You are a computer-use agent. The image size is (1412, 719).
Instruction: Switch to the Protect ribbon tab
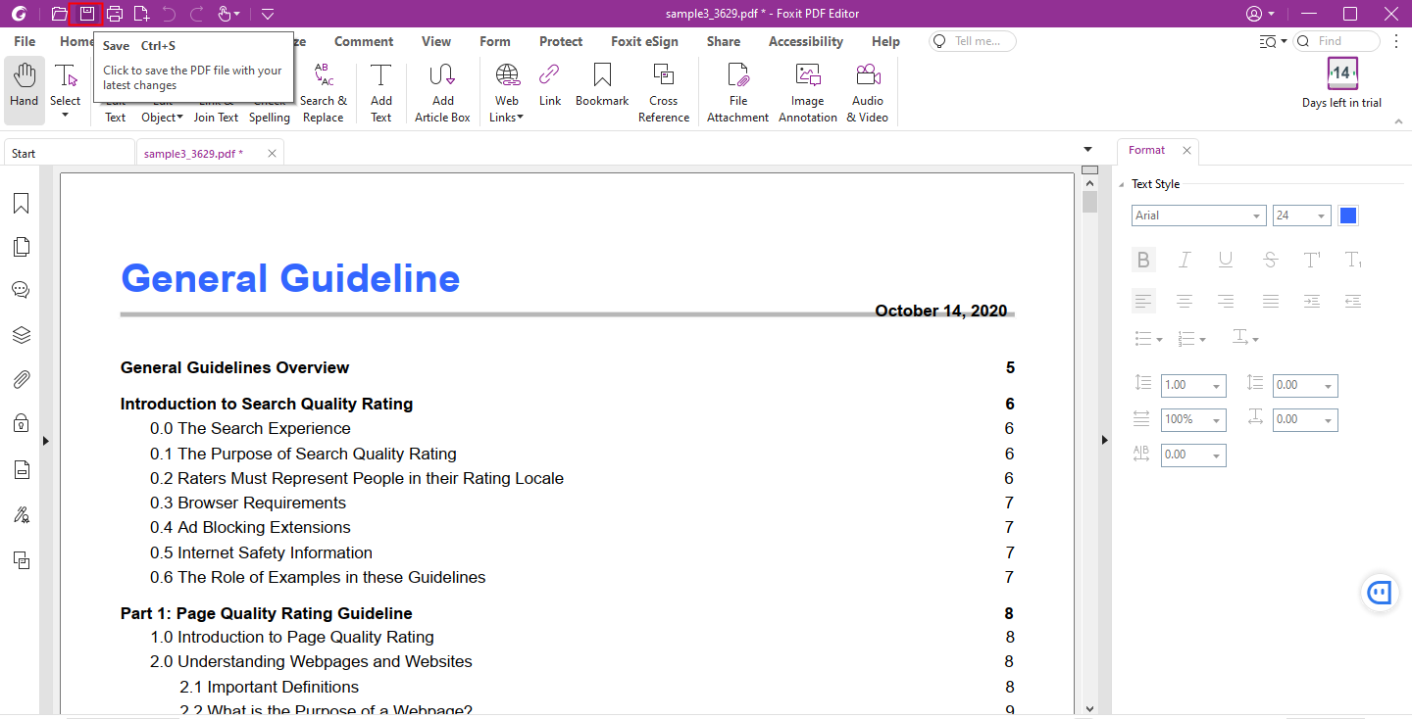point(561,41)
